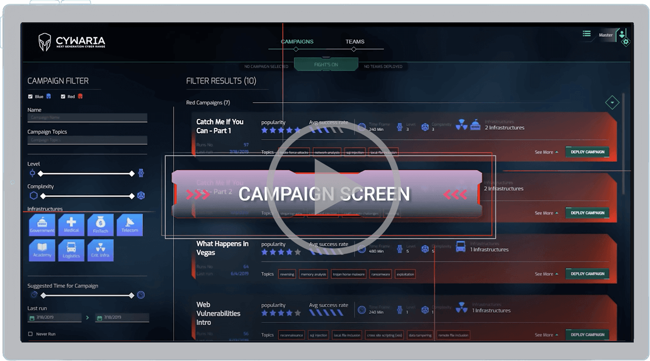Click the maximum Complexity polyhedron icon
650x361 pixels.
(141, 196)
